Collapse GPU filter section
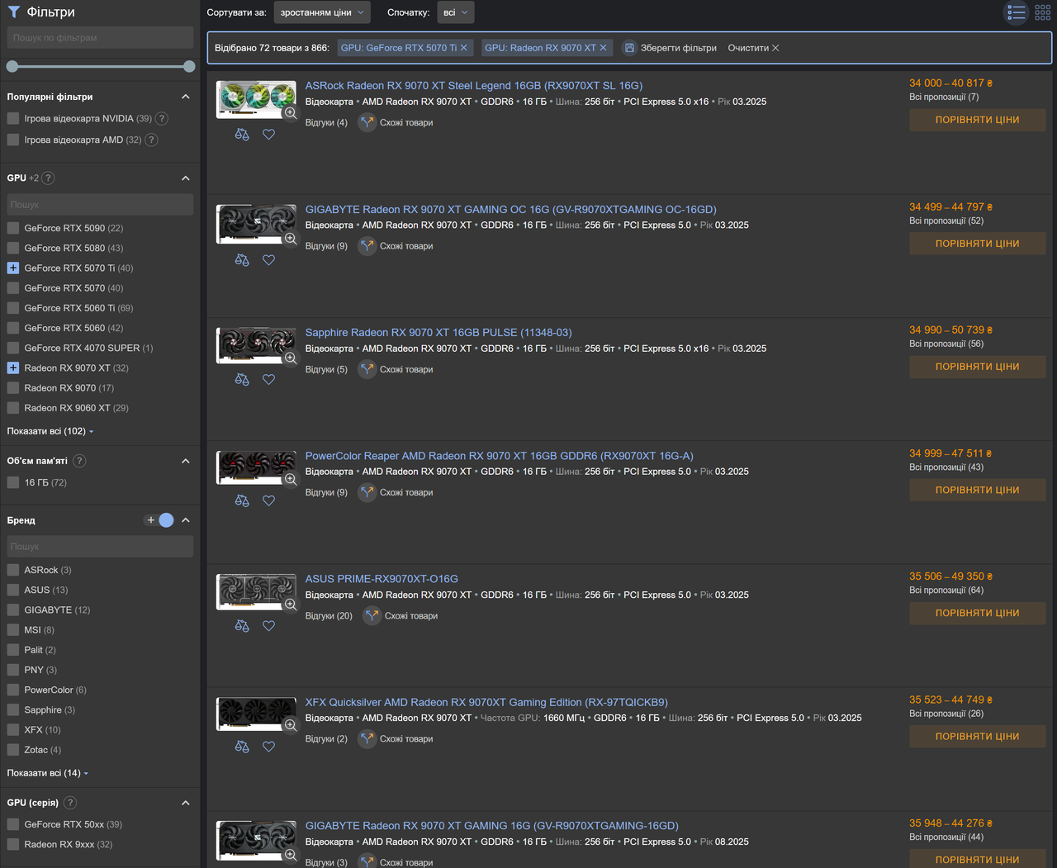The height and width of the screenshot is (868, 1057). [186, 178]
